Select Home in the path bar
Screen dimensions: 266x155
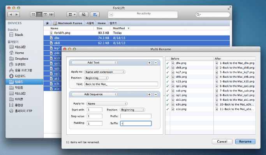point(102,23)
